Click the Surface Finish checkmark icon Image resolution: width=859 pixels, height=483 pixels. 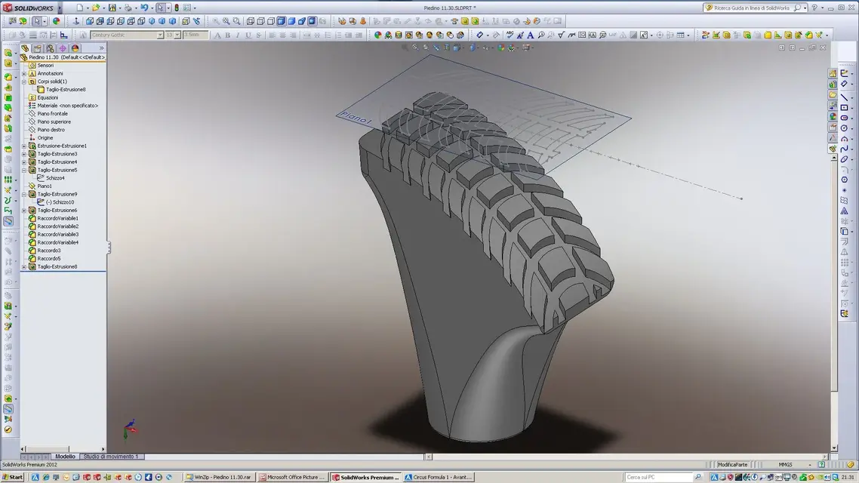point(561,35)
